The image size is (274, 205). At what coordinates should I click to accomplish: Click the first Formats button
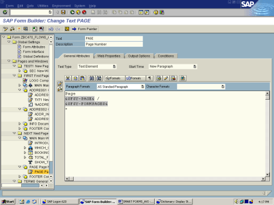[x=115, y=78]
